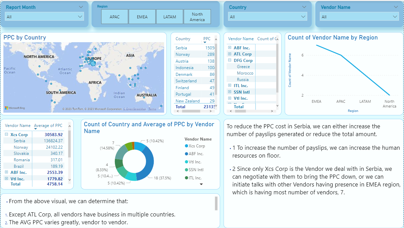Collapse the Report Month slicer header chevron

pyautogui.click(x=81, y=7)
